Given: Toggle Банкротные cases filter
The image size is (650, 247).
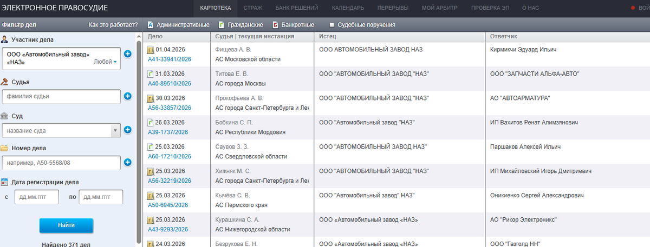Looking at the screenshot, I should click(x=293, y=25).
